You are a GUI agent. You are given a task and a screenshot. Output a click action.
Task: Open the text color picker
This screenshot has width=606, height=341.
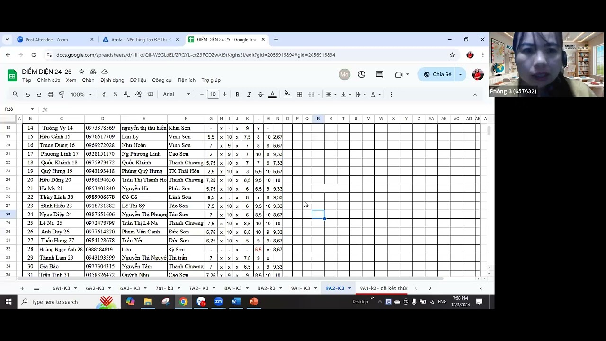coord(272,94)
